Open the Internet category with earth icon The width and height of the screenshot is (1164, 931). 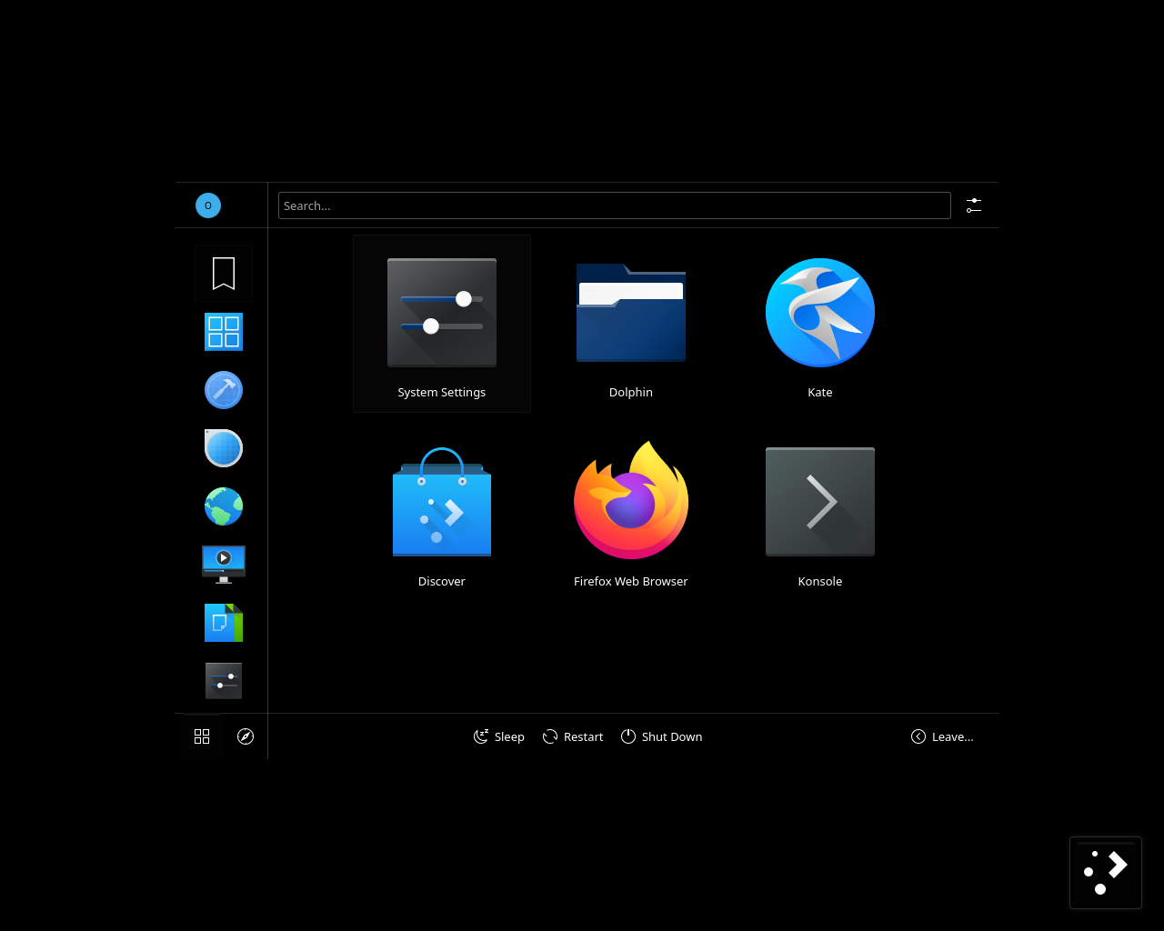click(224, 506)
